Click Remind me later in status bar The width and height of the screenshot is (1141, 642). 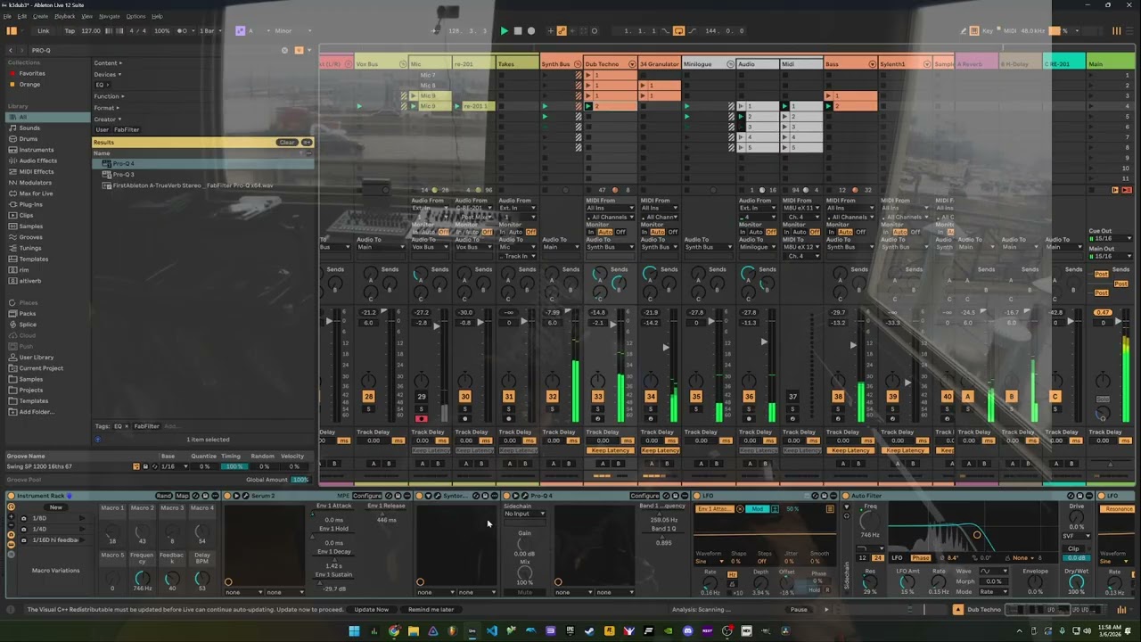tap(431, 610)
